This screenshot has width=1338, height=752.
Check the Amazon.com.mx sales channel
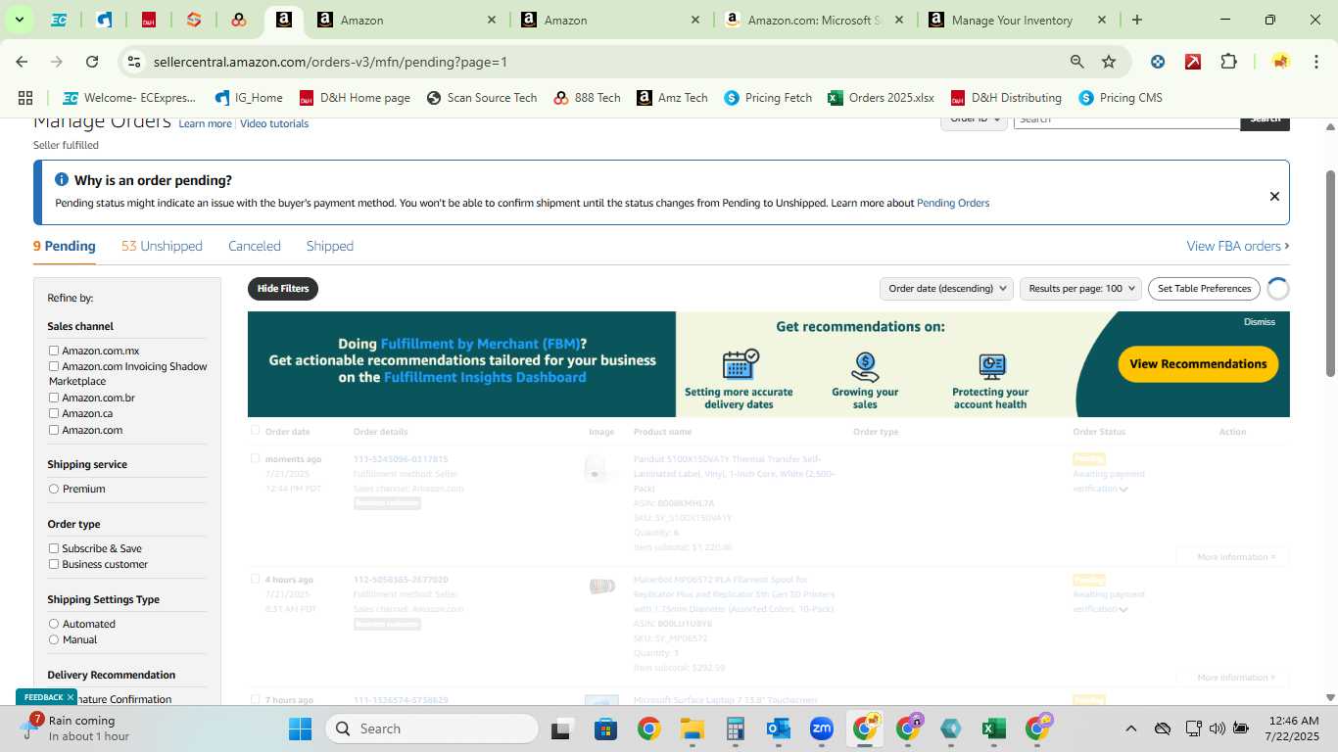click(54, 351)
